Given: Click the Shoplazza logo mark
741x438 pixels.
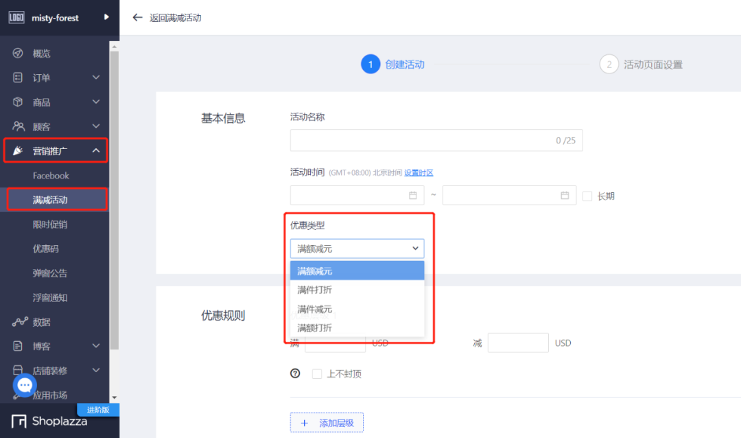Looking at the screenshot, I should [19, 421].
